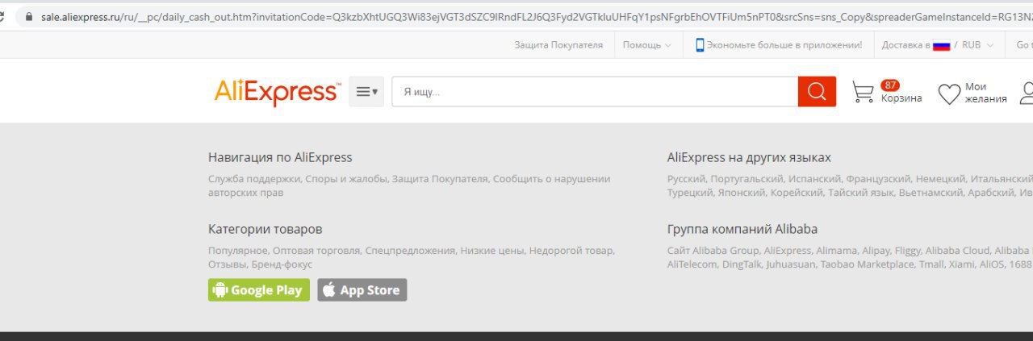This screenshot has width=1033, height=341.
Task: Open the Xiami link
Action: [x=962, y=264]
